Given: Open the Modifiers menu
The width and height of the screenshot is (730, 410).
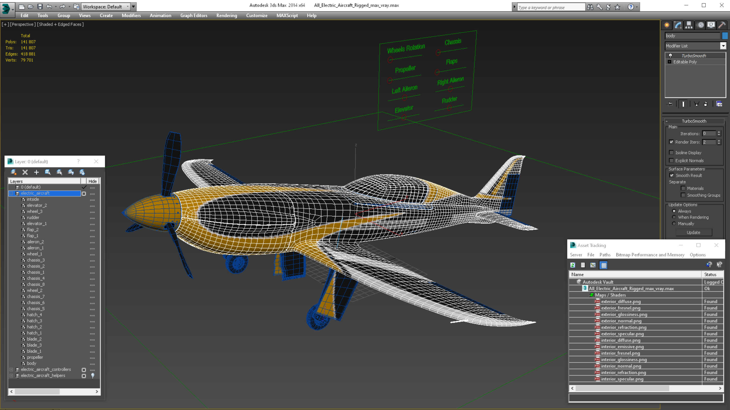Looking at the screenshot, I should (x=131, y=15).
